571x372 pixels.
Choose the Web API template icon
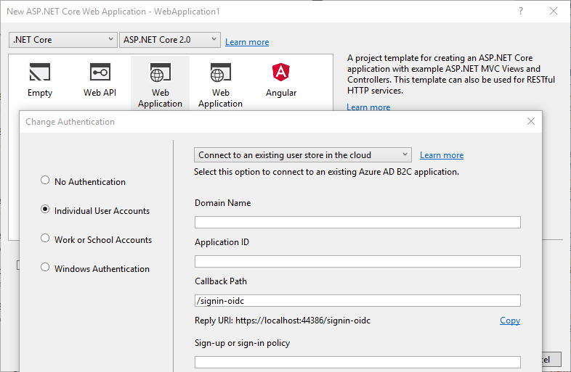[100, 72]
